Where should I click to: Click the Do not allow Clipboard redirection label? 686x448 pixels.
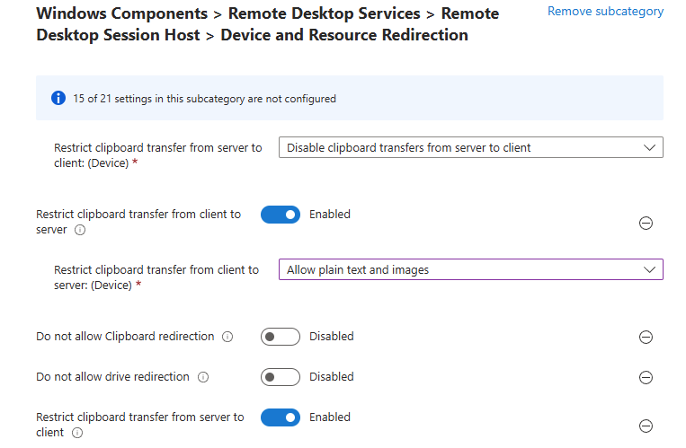coord(125,337)
